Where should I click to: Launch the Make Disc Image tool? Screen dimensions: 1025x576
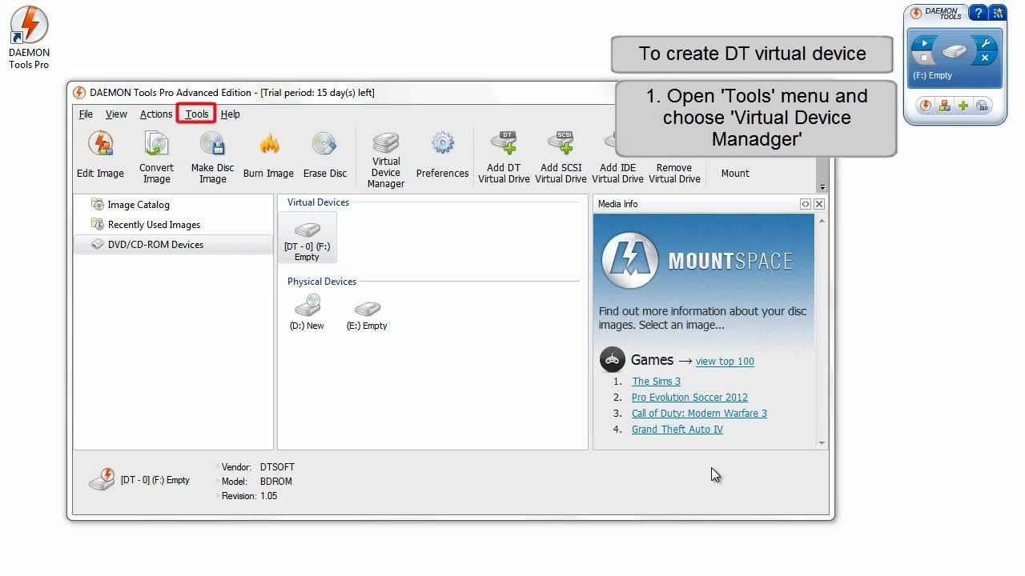click(212, 158)
